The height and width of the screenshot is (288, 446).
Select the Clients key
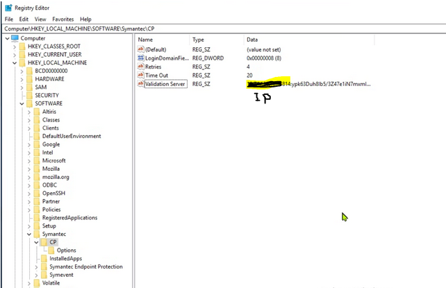click(x=51, y=128)
